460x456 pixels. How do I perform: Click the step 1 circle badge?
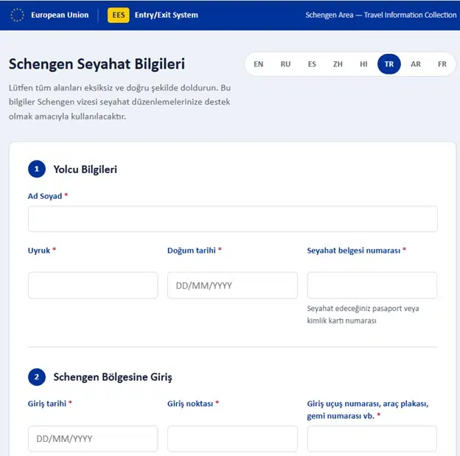coord(37,169)
